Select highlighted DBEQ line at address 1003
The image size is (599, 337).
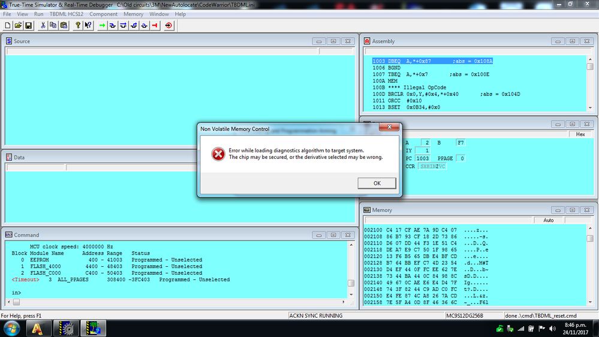(x=432, y=61)
